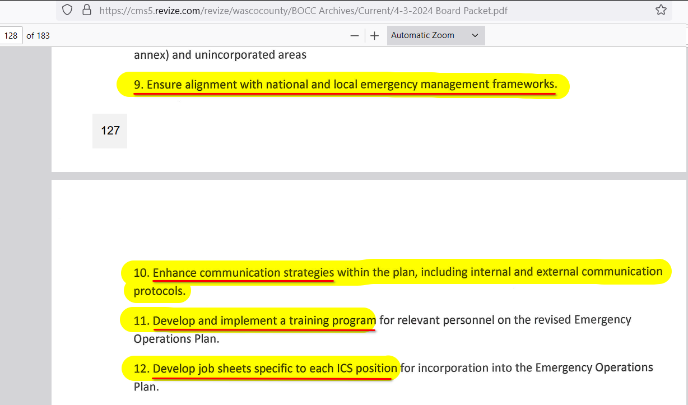Click the zoom in plus button
The height and width of the screenshot is (405, 688).
point(375,35)
